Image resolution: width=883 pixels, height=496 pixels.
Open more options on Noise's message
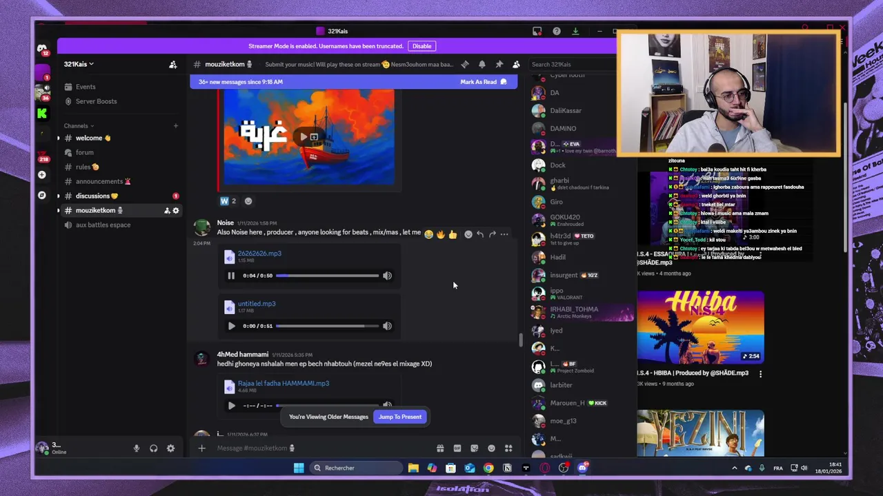coord(504,235)
